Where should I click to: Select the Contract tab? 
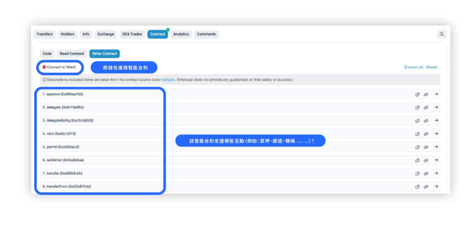click(x=158, y=34)
